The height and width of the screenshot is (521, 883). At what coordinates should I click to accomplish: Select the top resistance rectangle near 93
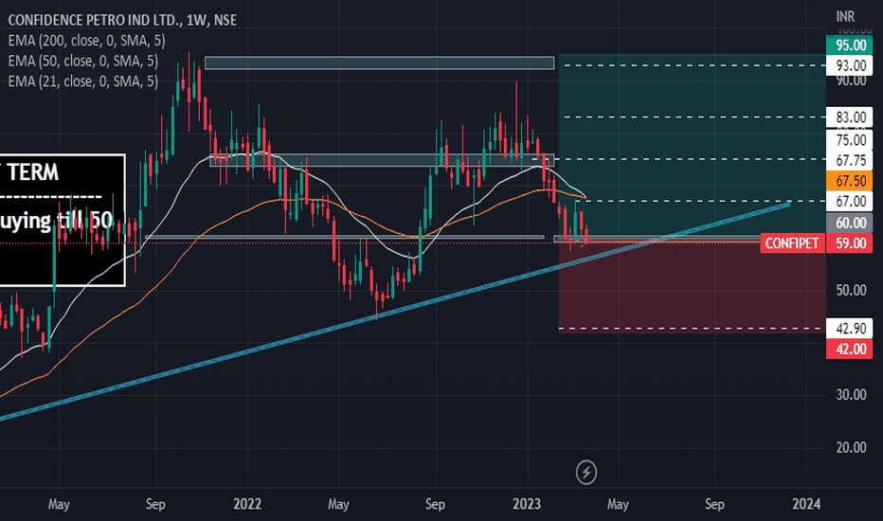click(379, 63)
